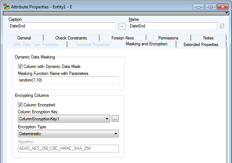Click the small arrow at right of the top bar
This screenshot has height=163, width=232.
[x=227, y=13]
